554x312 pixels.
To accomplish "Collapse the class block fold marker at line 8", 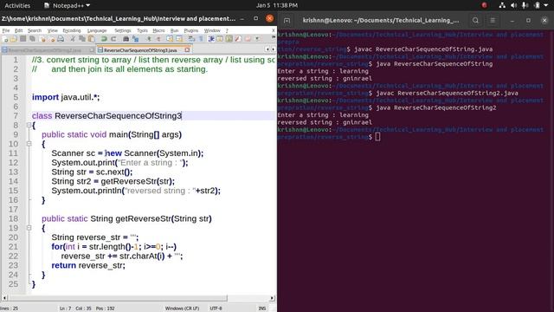I will pyautogui.click(x=29, y=125).
